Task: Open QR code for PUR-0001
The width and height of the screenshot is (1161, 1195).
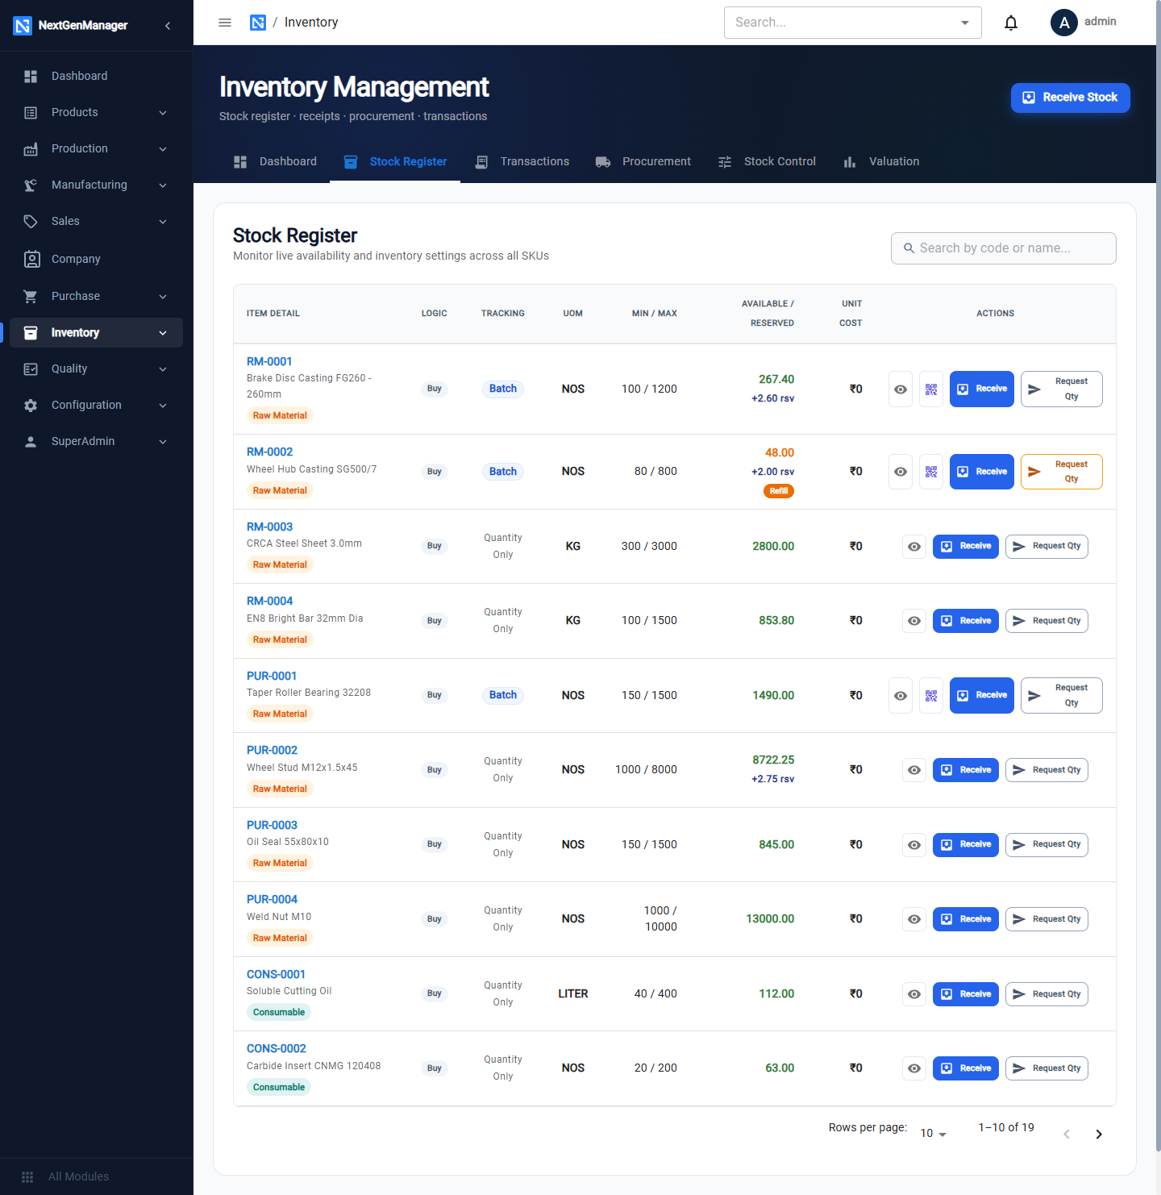Action: tap(931, 696)
